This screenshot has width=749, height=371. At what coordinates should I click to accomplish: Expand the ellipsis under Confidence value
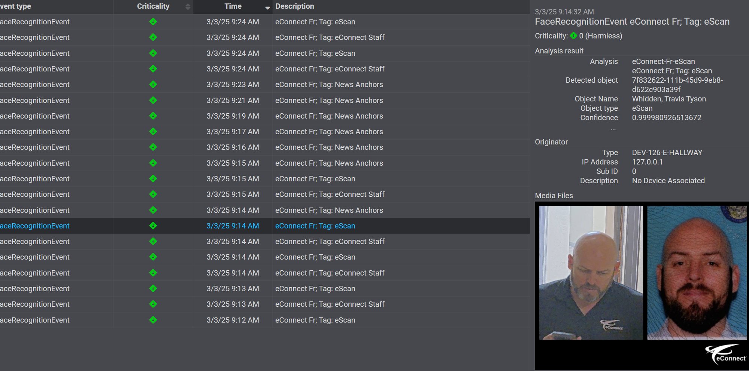click(613, 129)
